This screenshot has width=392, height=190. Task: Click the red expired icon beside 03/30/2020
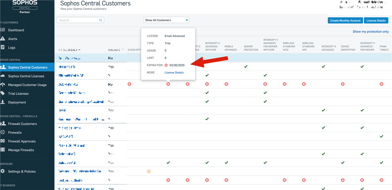click(166, 65)
